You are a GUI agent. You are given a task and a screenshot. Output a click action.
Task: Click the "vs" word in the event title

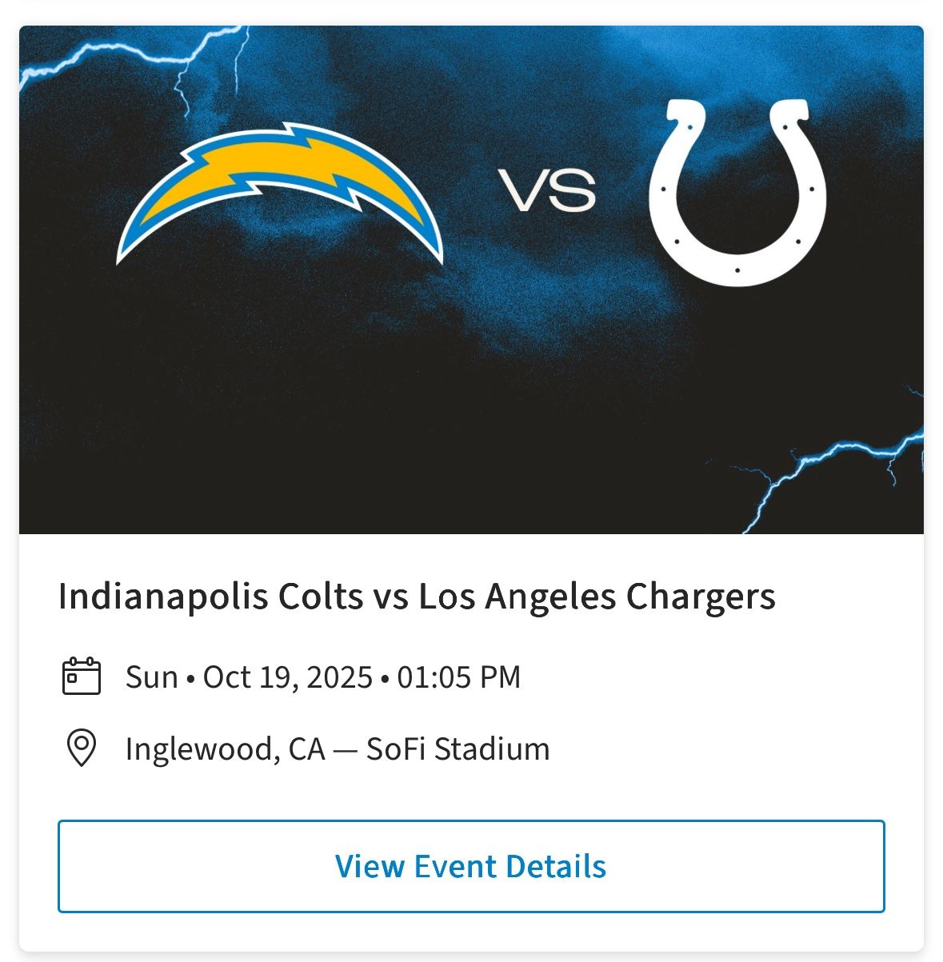point(390,597)
